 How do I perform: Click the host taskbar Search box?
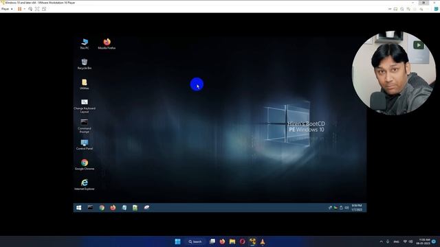(195, 242)
